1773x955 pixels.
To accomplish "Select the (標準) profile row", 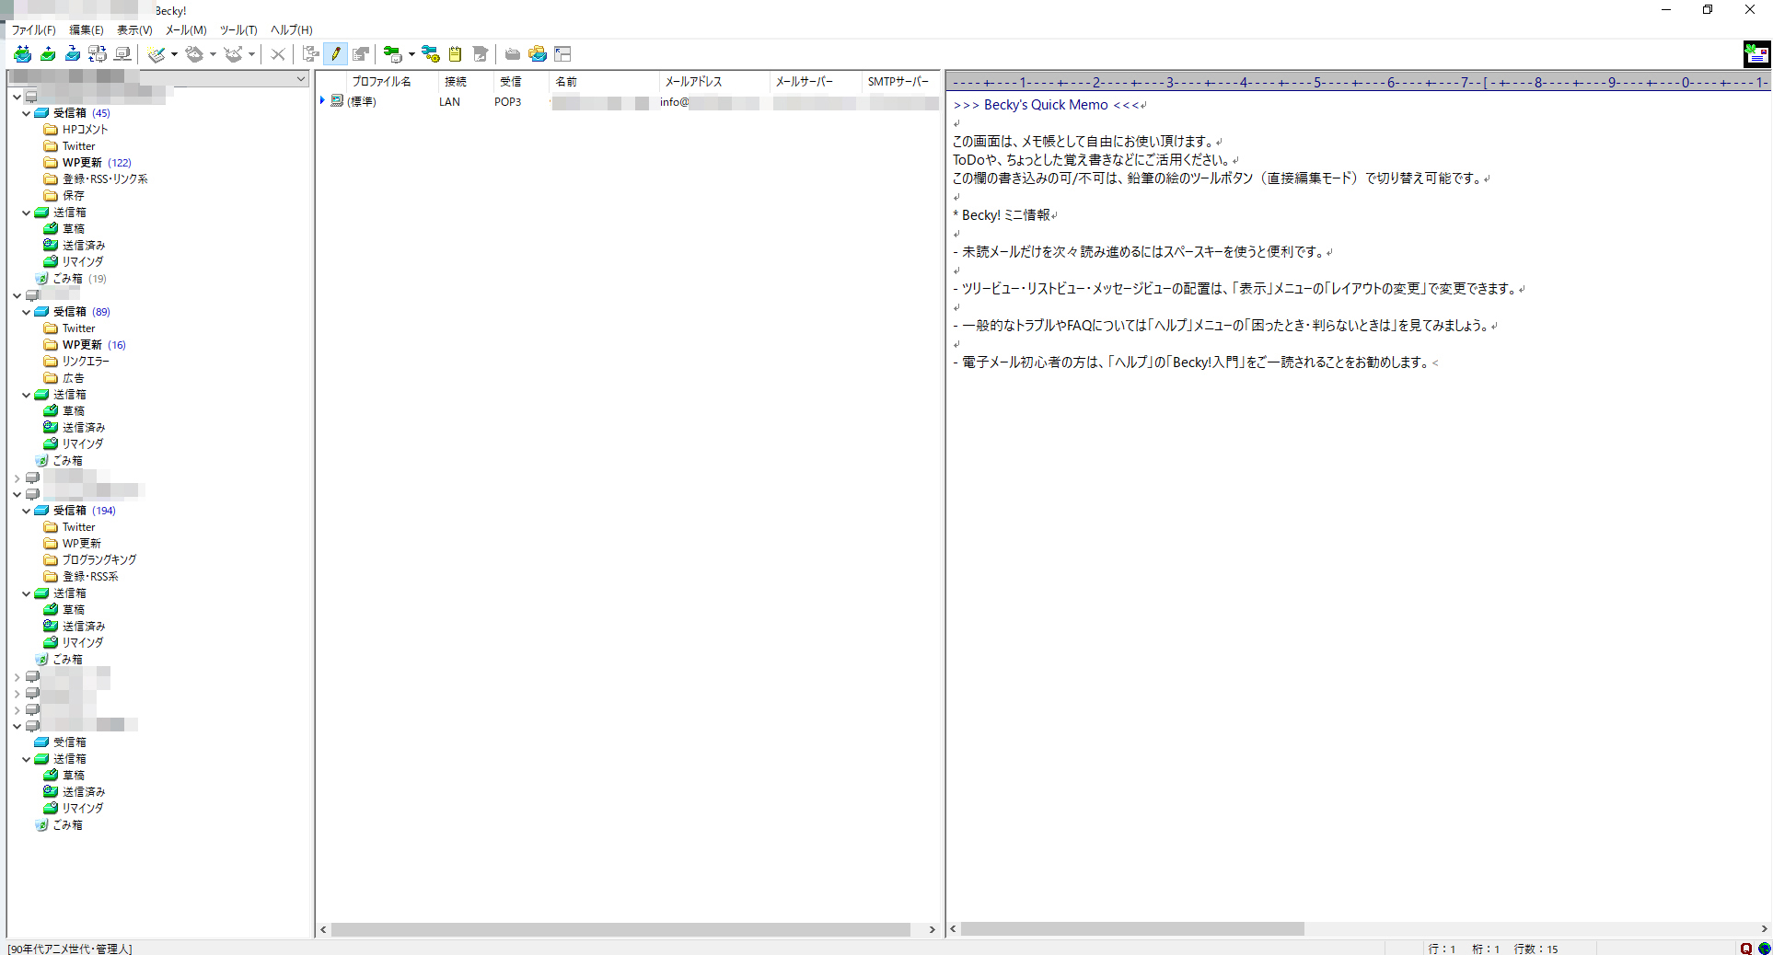I will [629, 101].
